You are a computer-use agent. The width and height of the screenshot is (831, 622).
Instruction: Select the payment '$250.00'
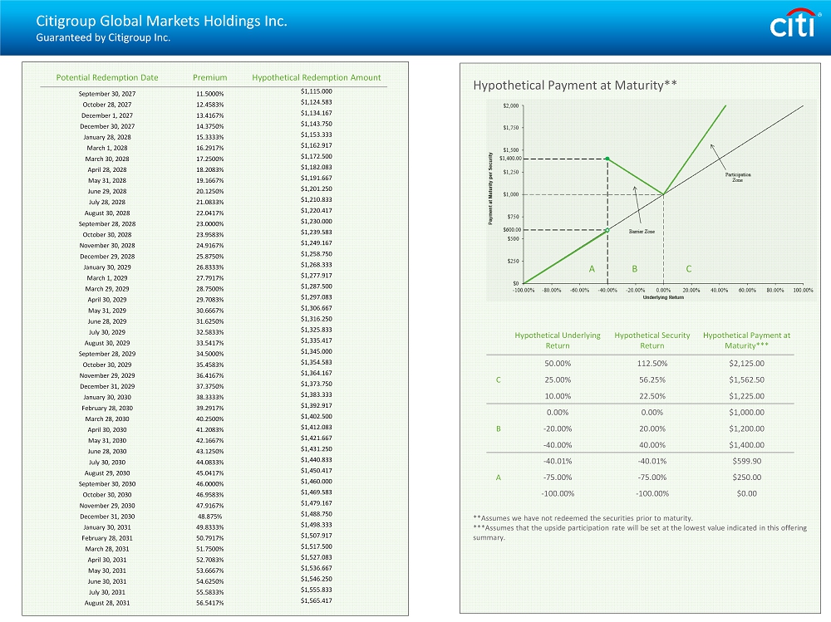(746, 478)
